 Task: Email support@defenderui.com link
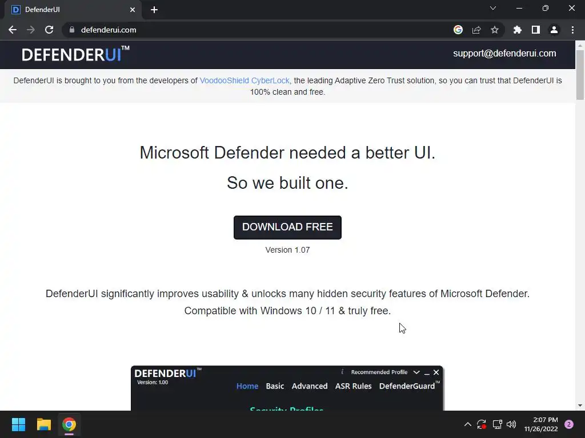pyautogui.click(x=504, y=53)
